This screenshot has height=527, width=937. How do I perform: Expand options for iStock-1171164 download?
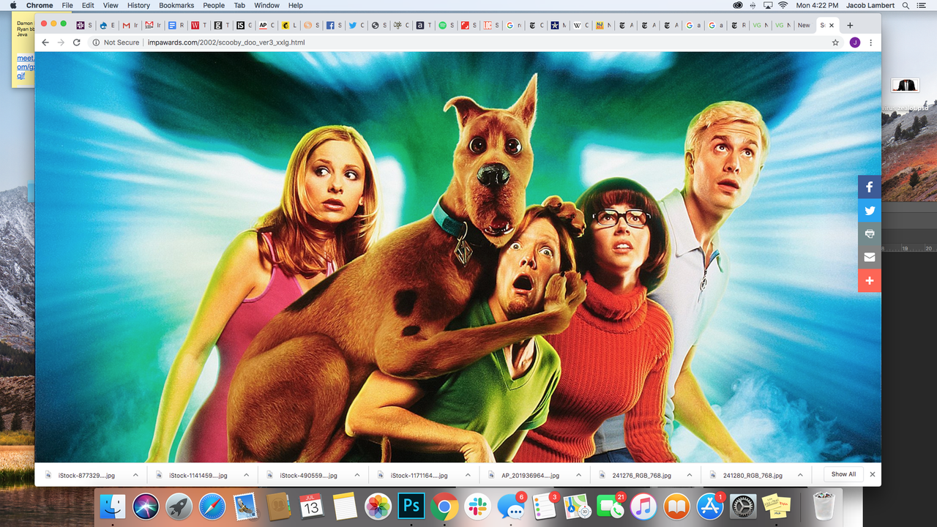tap(468, 475)
